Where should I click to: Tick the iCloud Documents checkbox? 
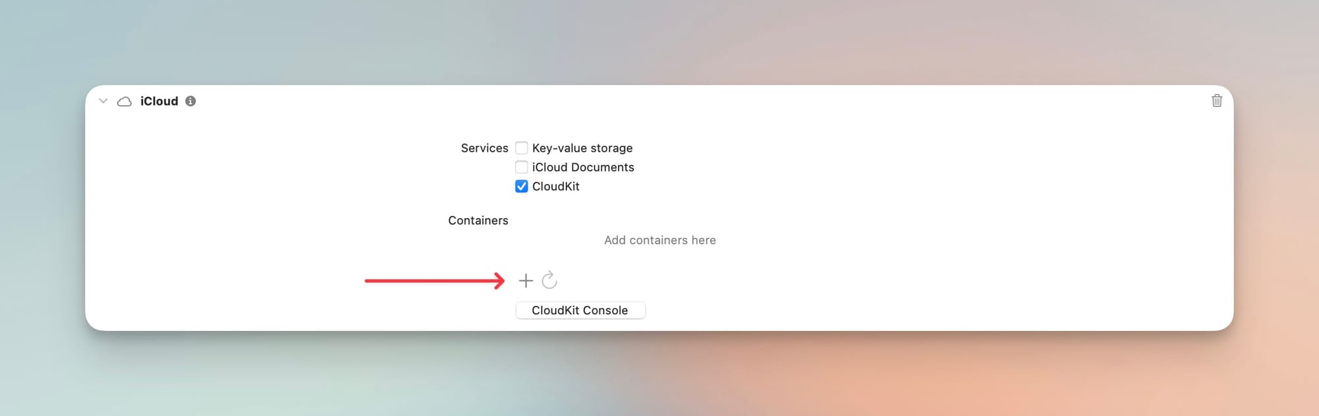(x=522, y=167)
